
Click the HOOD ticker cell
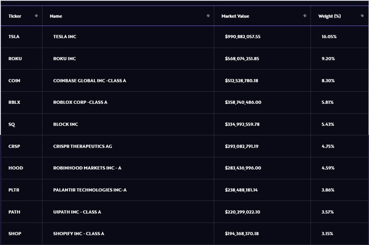(16, 168)
